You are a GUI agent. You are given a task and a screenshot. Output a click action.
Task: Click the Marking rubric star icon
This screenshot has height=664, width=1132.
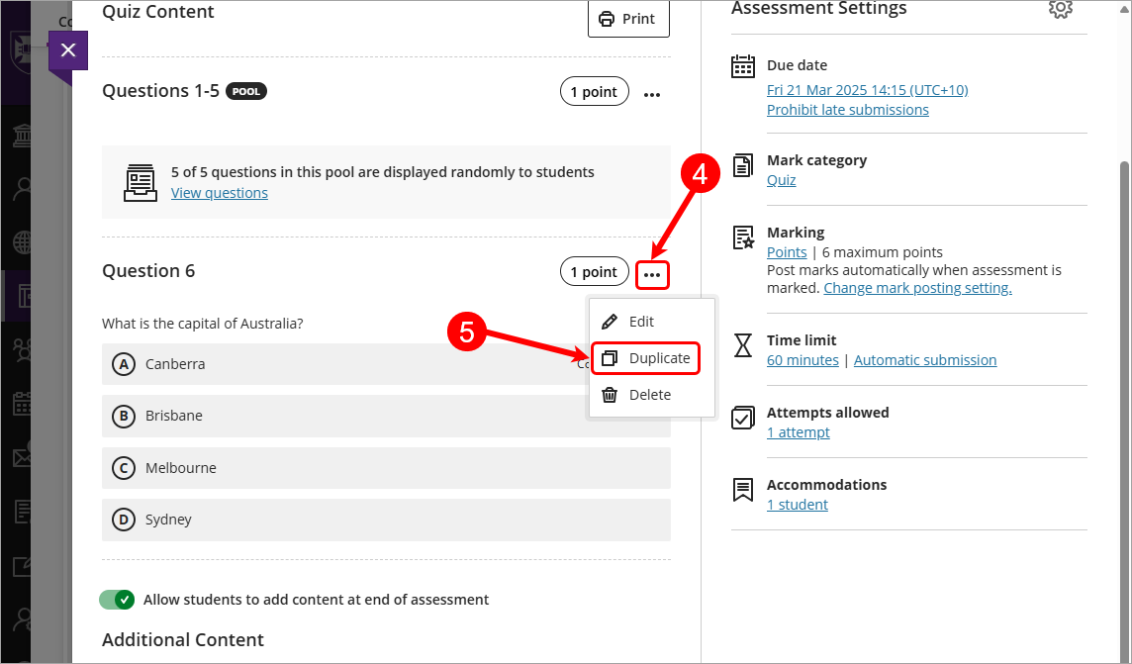[x=743, y=237]
